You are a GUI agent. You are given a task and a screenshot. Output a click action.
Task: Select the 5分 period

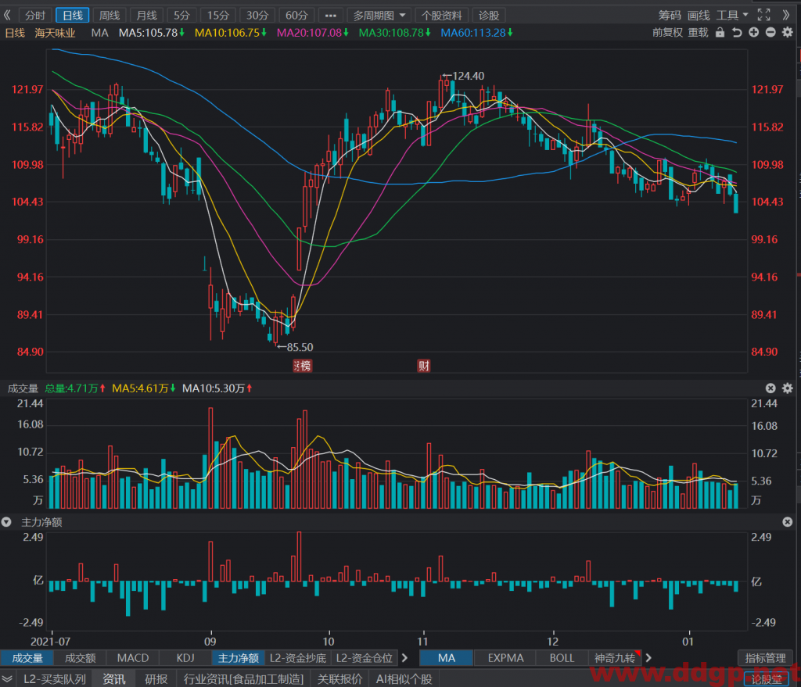point(181,16)
